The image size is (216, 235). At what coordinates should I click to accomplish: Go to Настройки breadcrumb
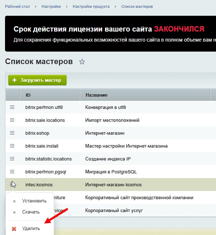coord(51,6)
